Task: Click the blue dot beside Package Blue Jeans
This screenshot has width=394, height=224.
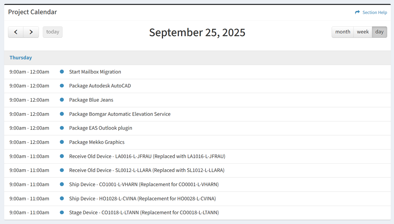Action: [x=62, y=100]
